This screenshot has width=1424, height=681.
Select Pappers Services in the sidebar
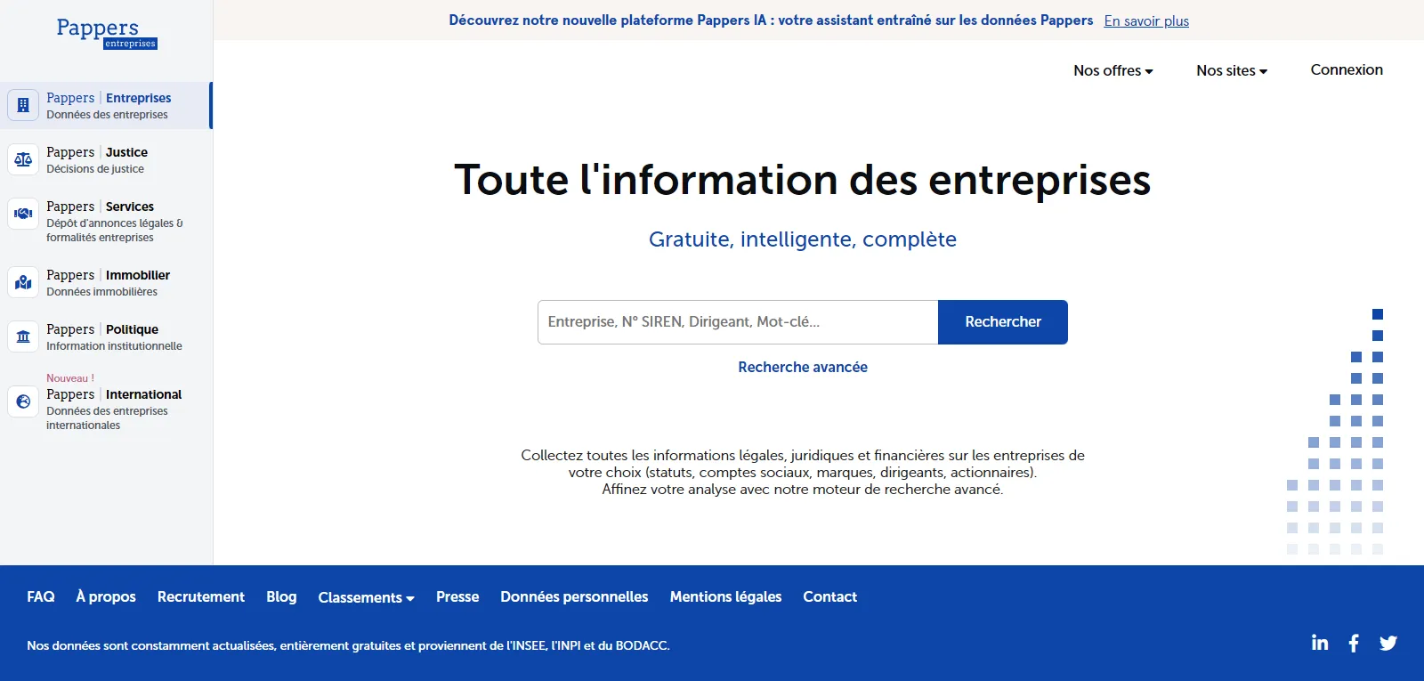(107, 221)
